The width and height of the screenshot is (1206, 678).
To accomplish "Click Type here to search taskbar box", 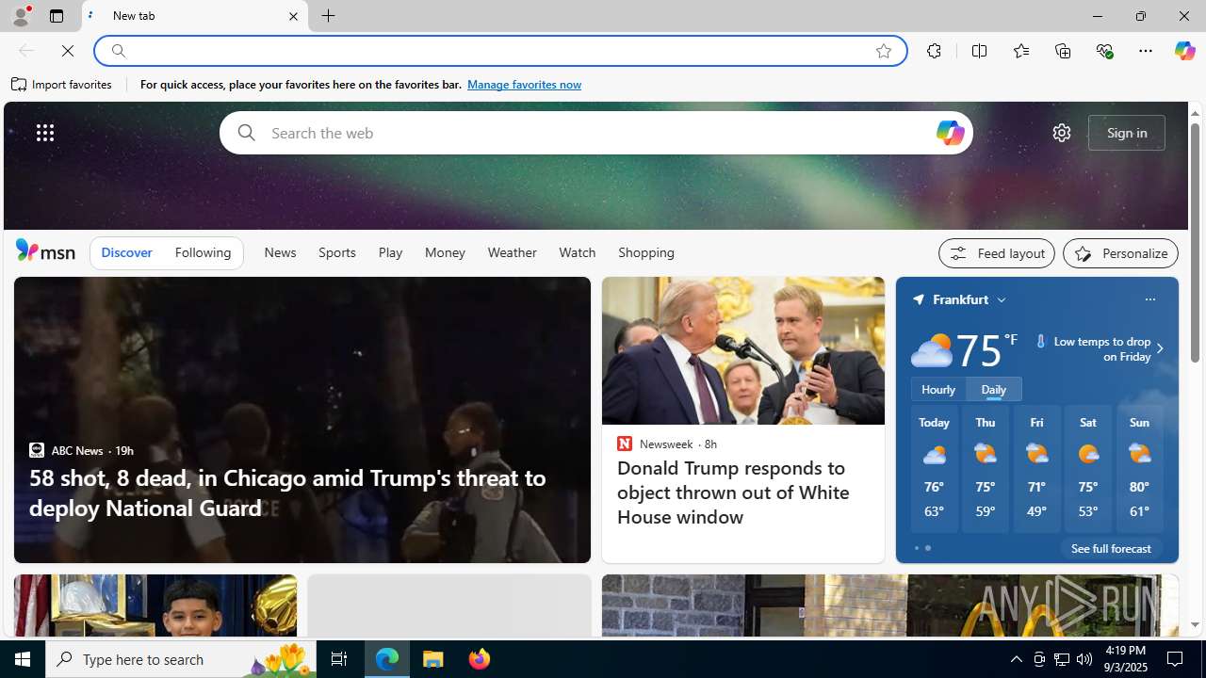I will coord(181,659).
